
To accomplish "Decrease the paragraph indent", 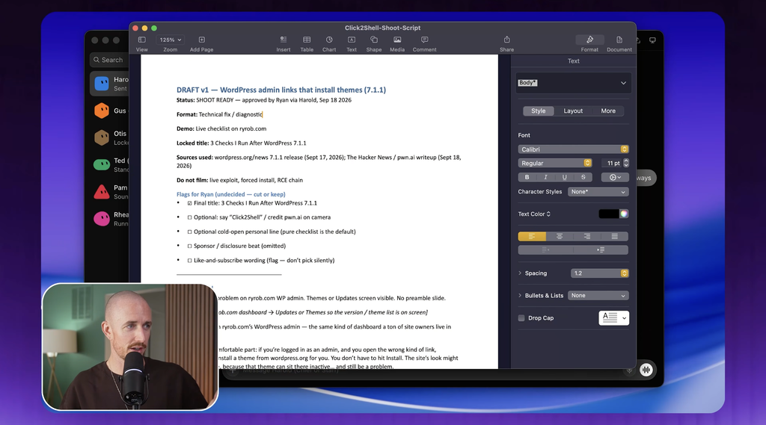I will coord(545,249).
